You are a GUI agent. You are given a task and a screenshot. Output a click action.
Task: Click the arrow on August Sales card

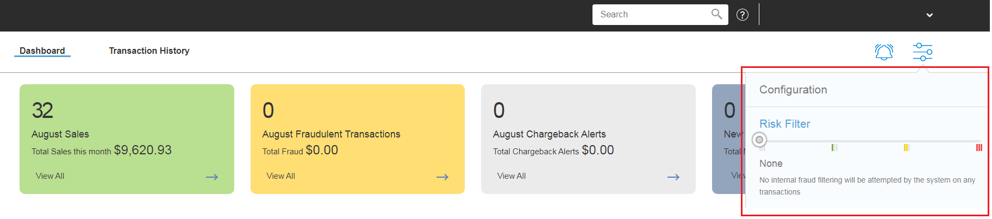click(212, 177)
